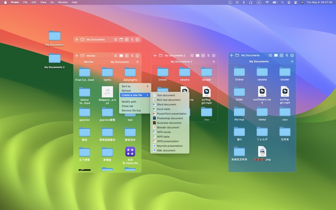Open Control Center in the menu bar
This screenshot has height=210, width=336.
coord(295,2)
